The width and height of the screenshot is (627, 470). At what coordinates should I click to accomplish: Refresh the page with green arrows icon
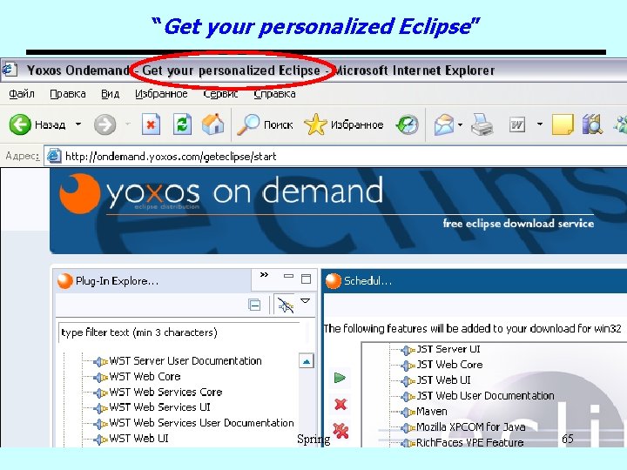[182, 124]
